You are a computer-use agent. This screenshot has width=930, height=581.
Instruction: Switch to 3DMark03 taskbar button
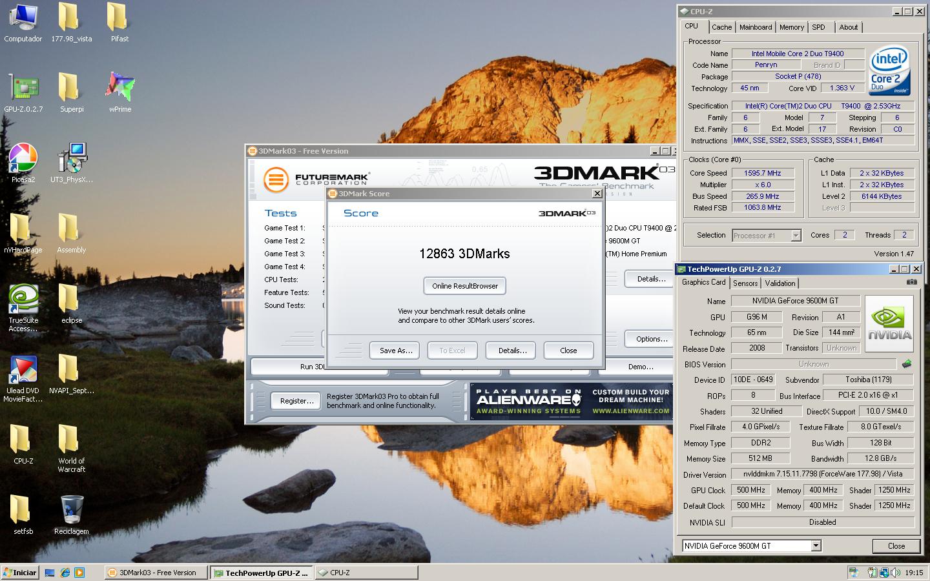(156, 573)
